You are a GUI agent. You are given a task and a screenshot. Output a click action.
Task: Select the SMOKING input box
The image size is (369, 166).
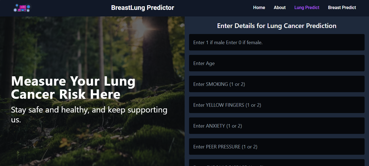coord(276,84)
